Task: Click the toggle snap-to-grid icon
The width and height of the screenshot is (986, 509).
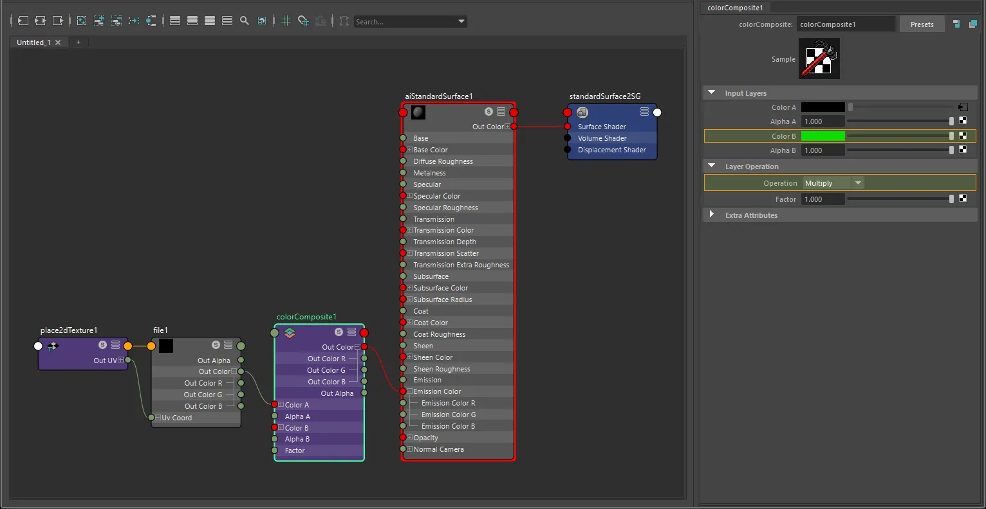Action: [303, 21]
